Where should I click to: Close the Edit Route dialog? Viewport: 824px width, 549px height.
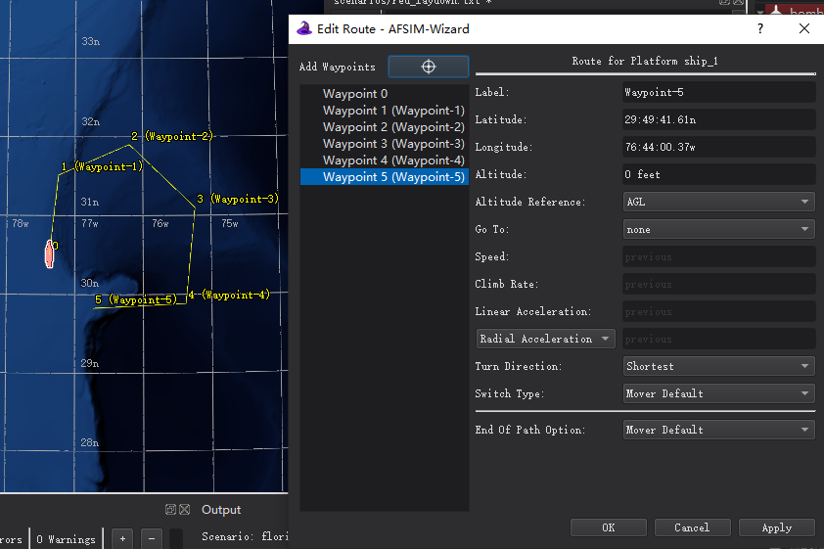pyautogui.click(x=804, y=28)
